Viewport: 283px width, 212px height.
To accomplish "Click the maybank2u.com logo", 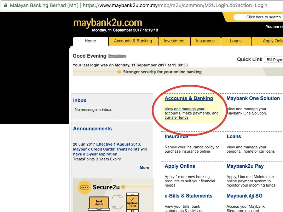I will coord(108,23).
